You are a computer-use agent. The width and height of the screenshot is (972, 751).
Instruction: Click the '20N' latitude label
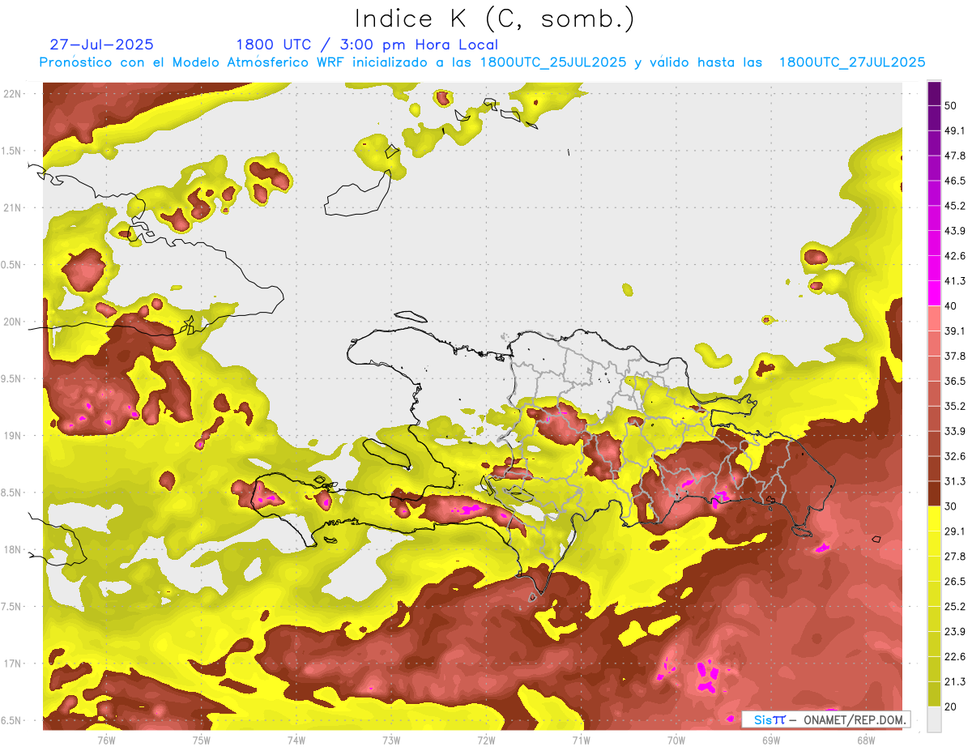click(x=13, y=322)
